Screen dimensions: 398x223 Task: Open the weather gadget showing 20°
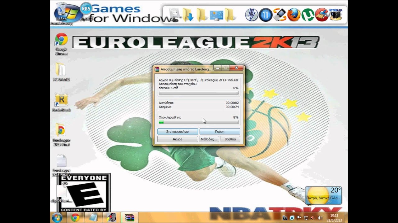pos(324,195)
